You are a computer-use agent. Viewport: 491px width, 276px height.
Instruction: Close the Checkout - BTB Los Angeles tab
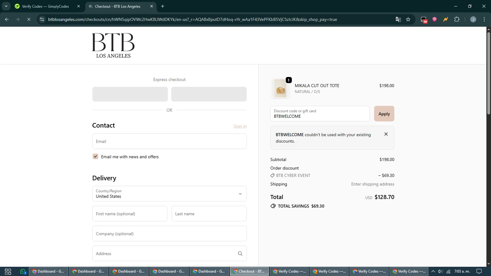click(152, 6)
